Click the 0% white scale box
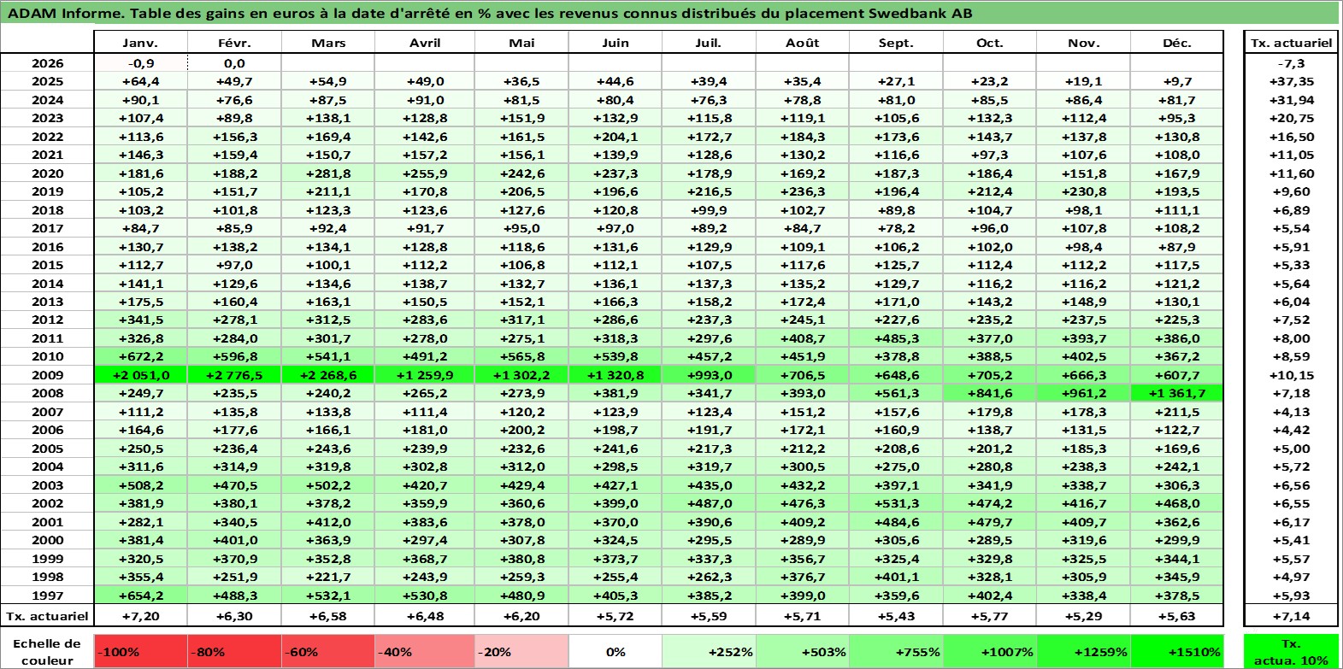The height and width of the screenshot is (669, 1343). tap(616, 651)
